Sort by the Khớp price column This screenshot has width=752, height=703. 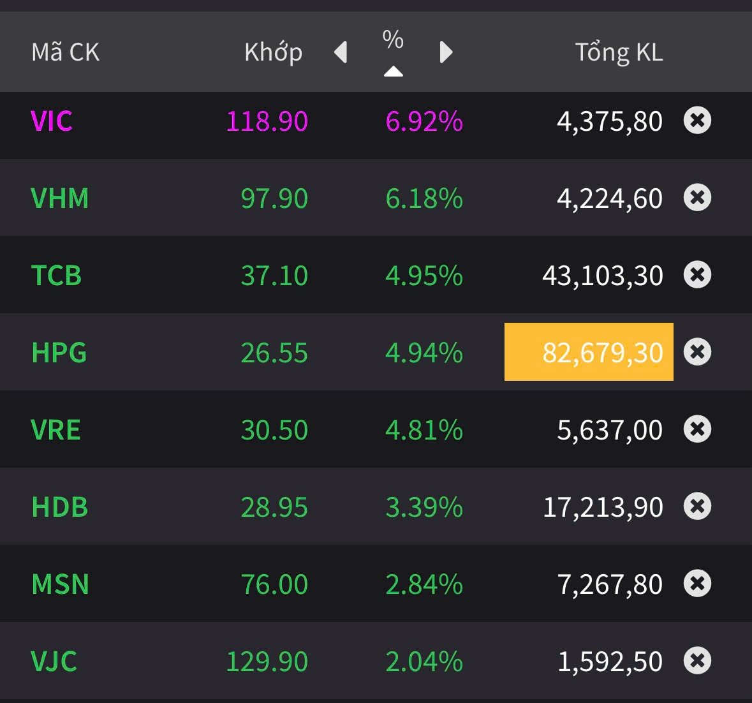pyautogui.click(x=273, y=52)
